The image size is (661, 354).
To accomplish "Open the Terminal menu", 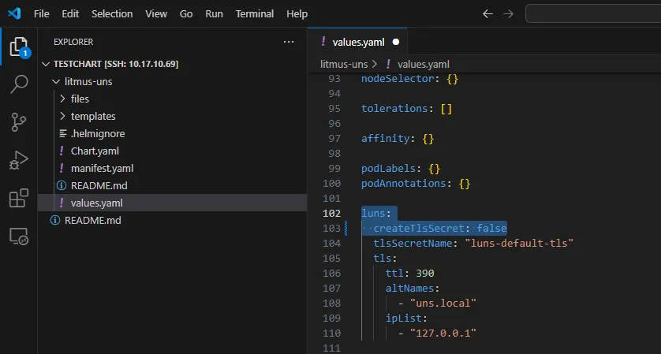I will click(255, 14).
